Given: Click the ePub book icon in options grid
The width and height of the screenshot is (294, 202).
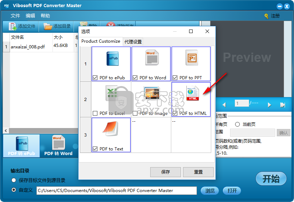Looking at the screenshot, I should tap(112, 58).
